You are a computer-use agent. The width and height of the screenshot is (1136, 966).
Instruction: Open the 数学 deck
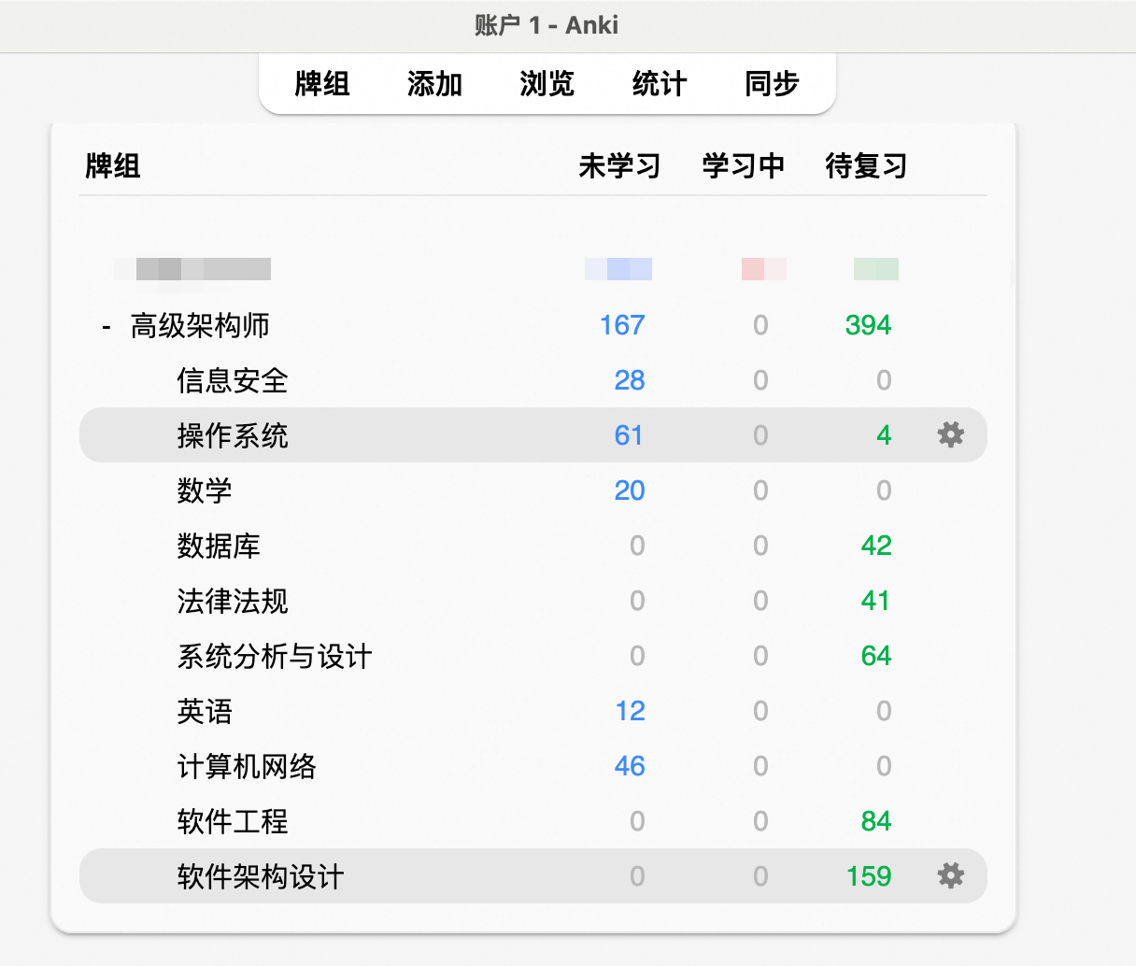pos(205,490)
